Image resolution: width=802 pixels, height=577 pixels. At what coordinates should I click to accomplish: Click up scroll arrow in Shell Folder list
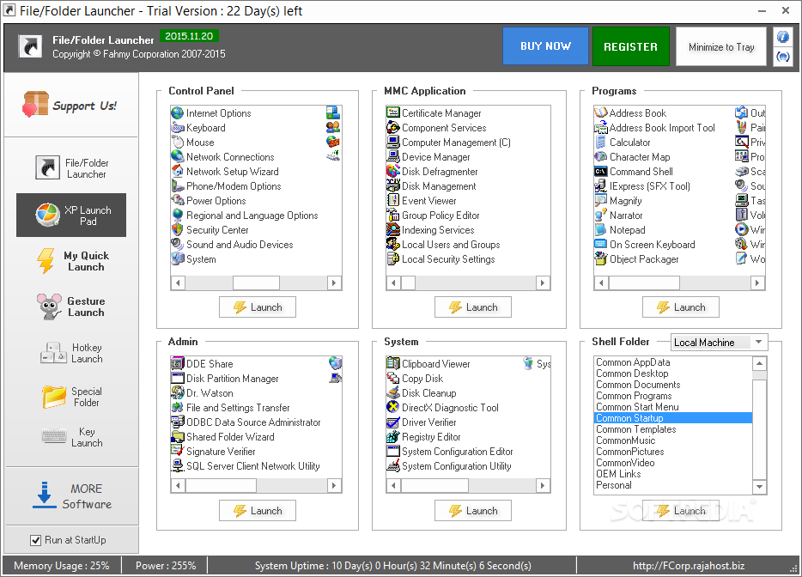pos(760,364)
